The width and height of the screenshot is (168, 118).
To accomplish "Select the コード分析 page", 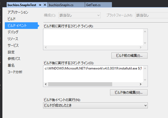I will tap(15, 72).
